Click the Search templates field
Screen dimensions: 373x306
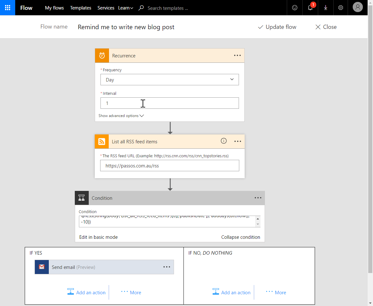(168, 8)
